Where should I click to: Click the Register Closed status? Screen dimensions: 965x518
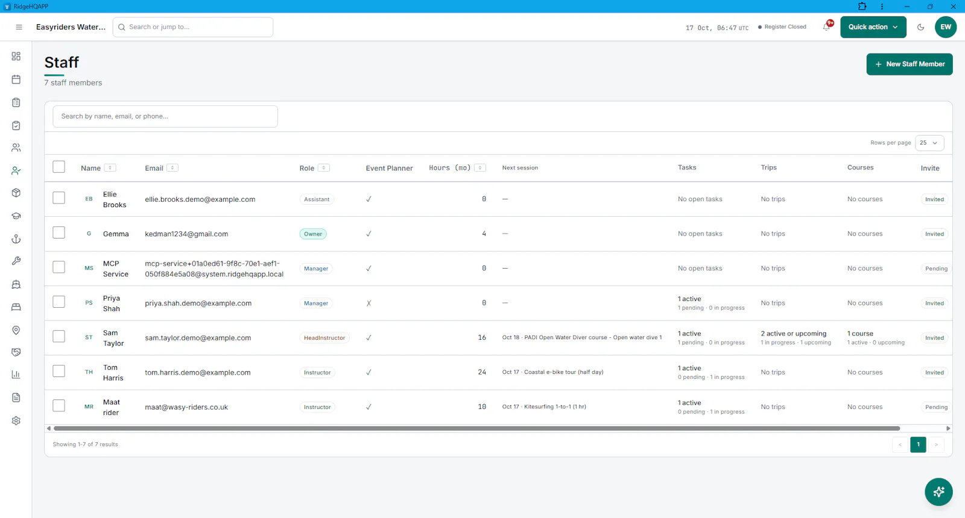[782, 27]
